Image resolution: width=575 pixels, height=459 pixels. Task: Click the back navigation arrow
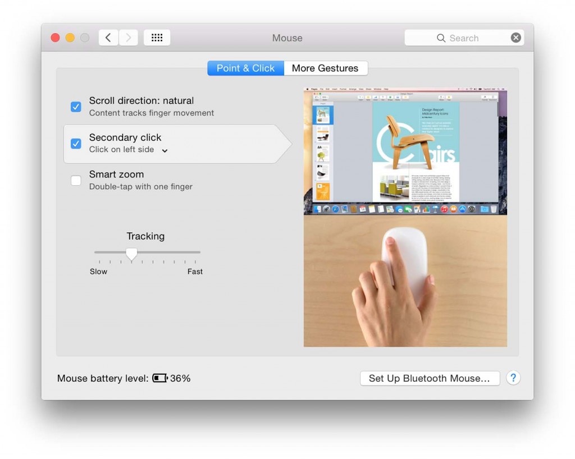tap(108, 37)
